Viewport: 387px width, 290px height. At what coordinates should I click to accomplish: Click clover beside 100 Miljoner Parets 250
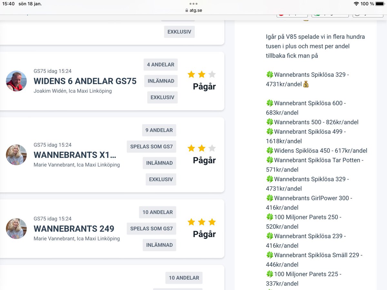[270, 217]
